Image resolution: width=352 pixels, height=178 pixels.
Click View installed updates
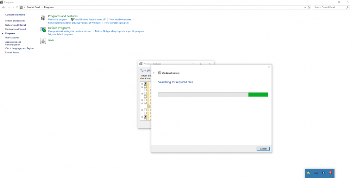pos(120,19)
